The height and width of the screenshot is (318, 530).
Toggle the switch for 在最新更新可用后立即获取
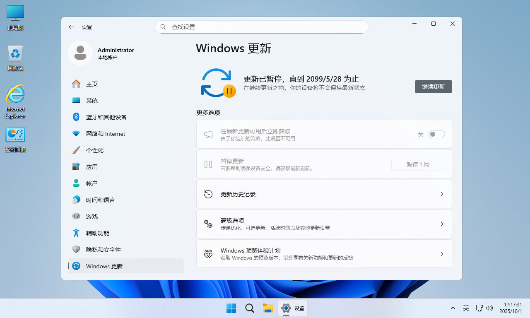coord(437,134)
